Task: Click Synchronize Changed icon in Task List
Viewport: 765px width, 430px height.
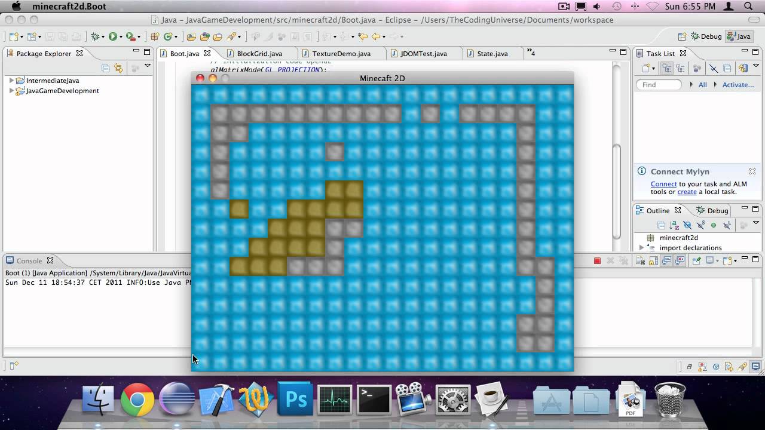Action: pyautogui.click(x=743, y=68)
